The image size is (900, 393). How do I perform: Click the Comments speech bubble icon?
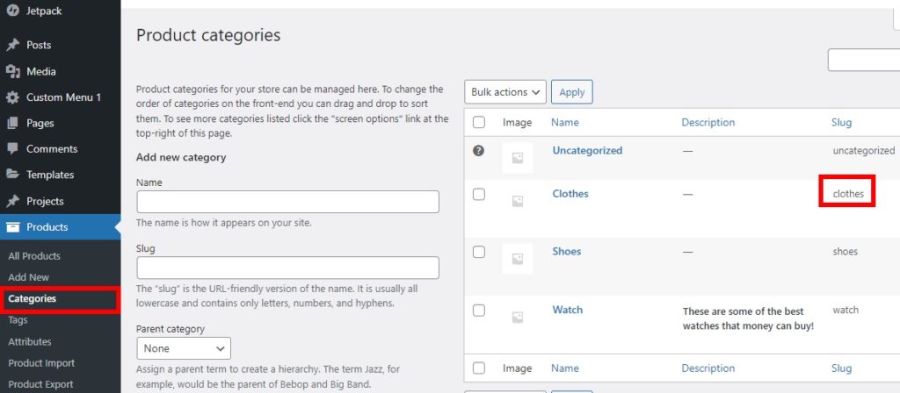coord(12,148)
